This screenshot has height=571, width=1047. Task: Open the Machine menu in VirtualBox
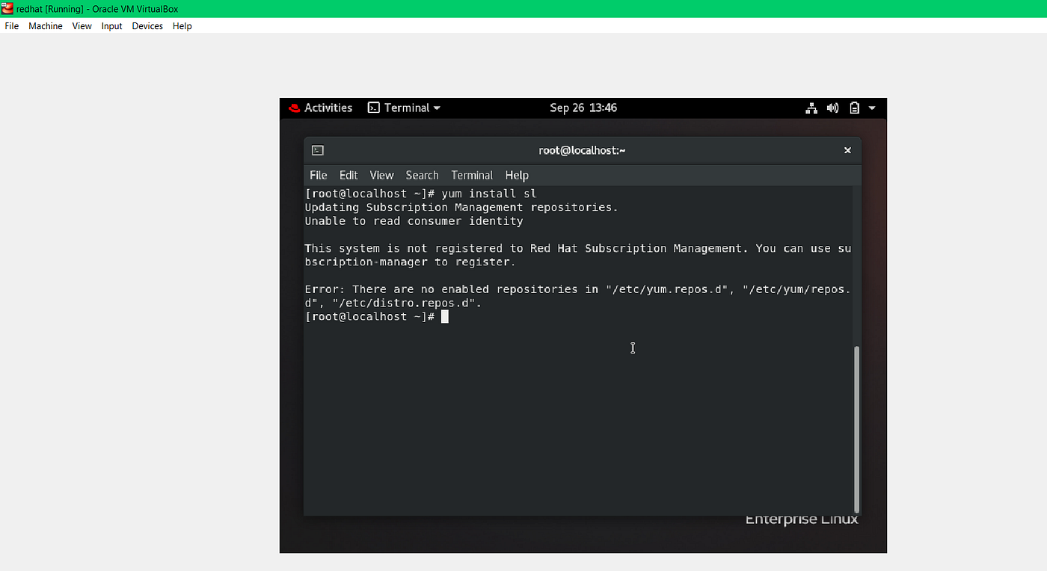[45, 25]
